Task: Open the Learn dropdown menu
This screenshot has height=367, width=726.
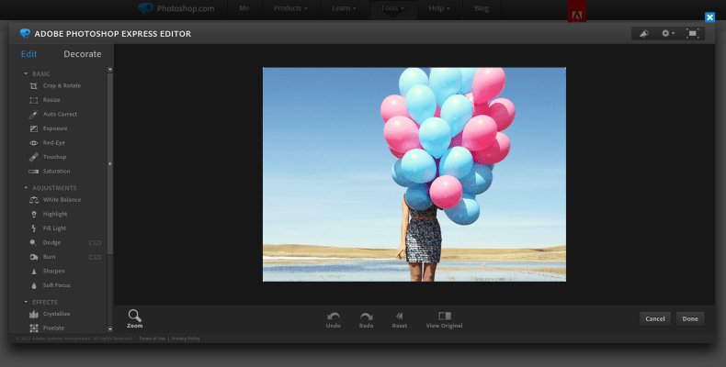Action: point(344,8)
